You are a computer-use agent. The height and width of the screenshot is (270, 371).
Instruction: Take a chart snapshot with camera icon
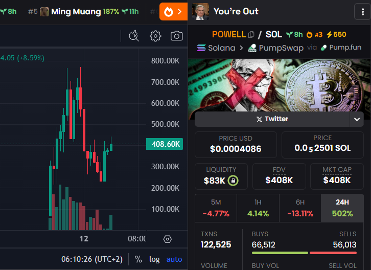[x=176, y=36]
